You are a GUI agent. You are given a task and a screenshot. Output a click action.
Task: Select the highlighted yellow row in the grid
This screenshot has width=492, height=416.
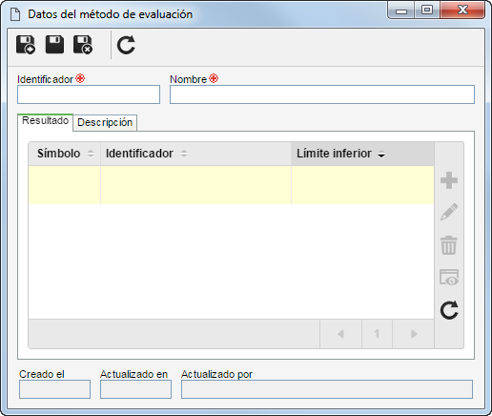pyautogui.click(x=231, y=185)
